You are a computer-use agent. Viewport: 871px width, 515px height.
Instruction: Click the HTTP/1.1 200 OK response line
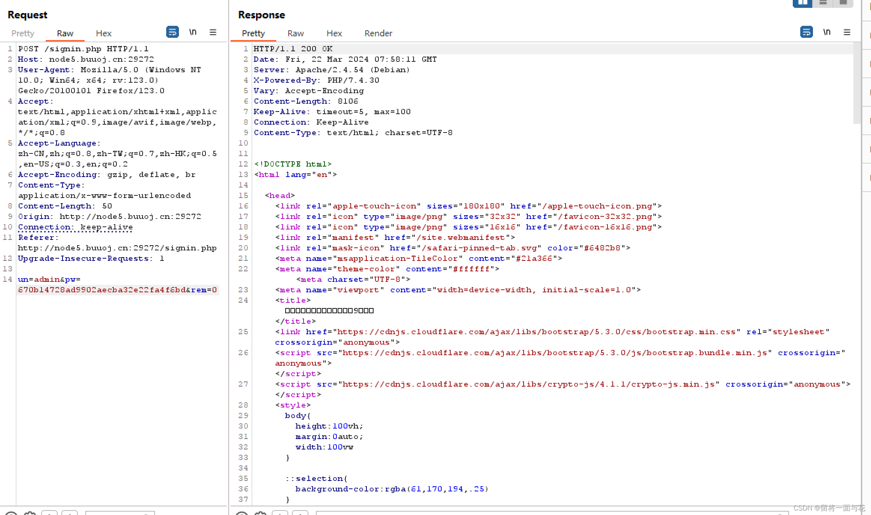[x=293, y=49]
